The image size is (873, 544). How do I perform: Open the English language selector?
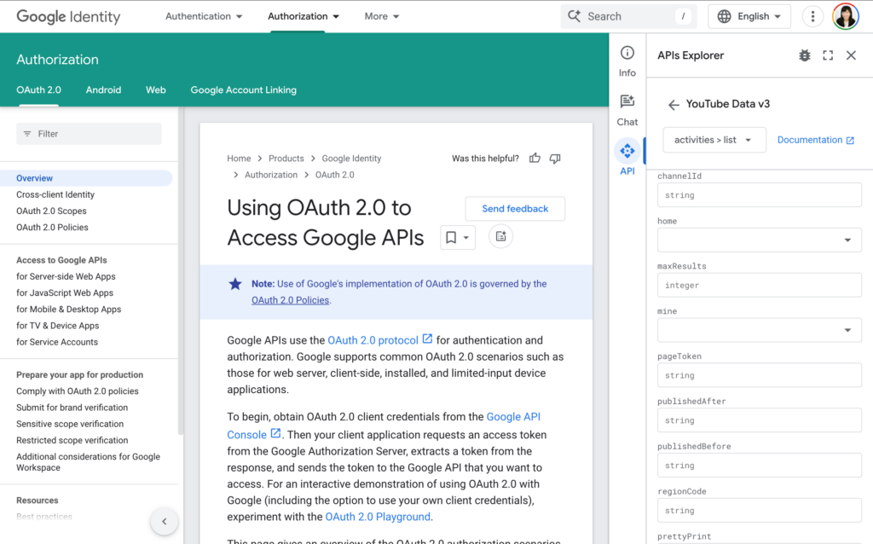click(749, 16)
